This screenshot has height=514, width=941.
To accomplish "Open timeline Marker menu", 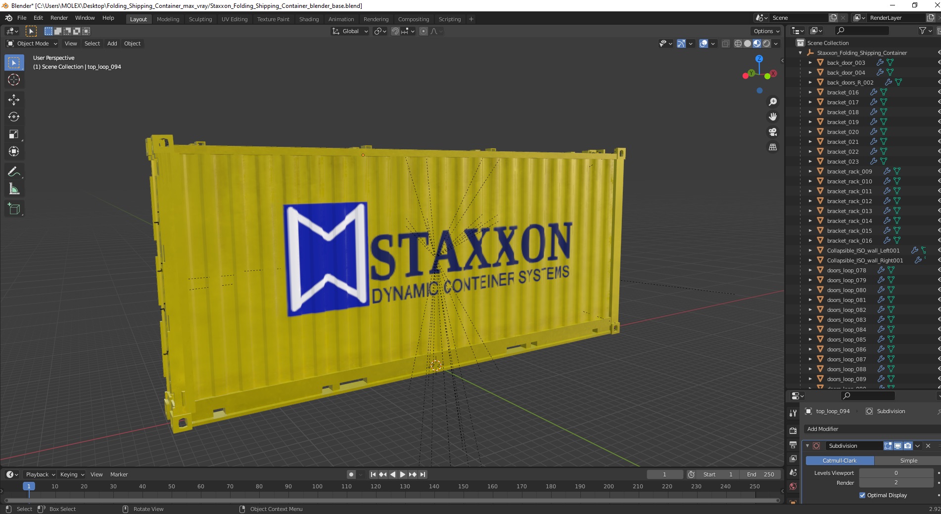I will click(x=119, y=474).
